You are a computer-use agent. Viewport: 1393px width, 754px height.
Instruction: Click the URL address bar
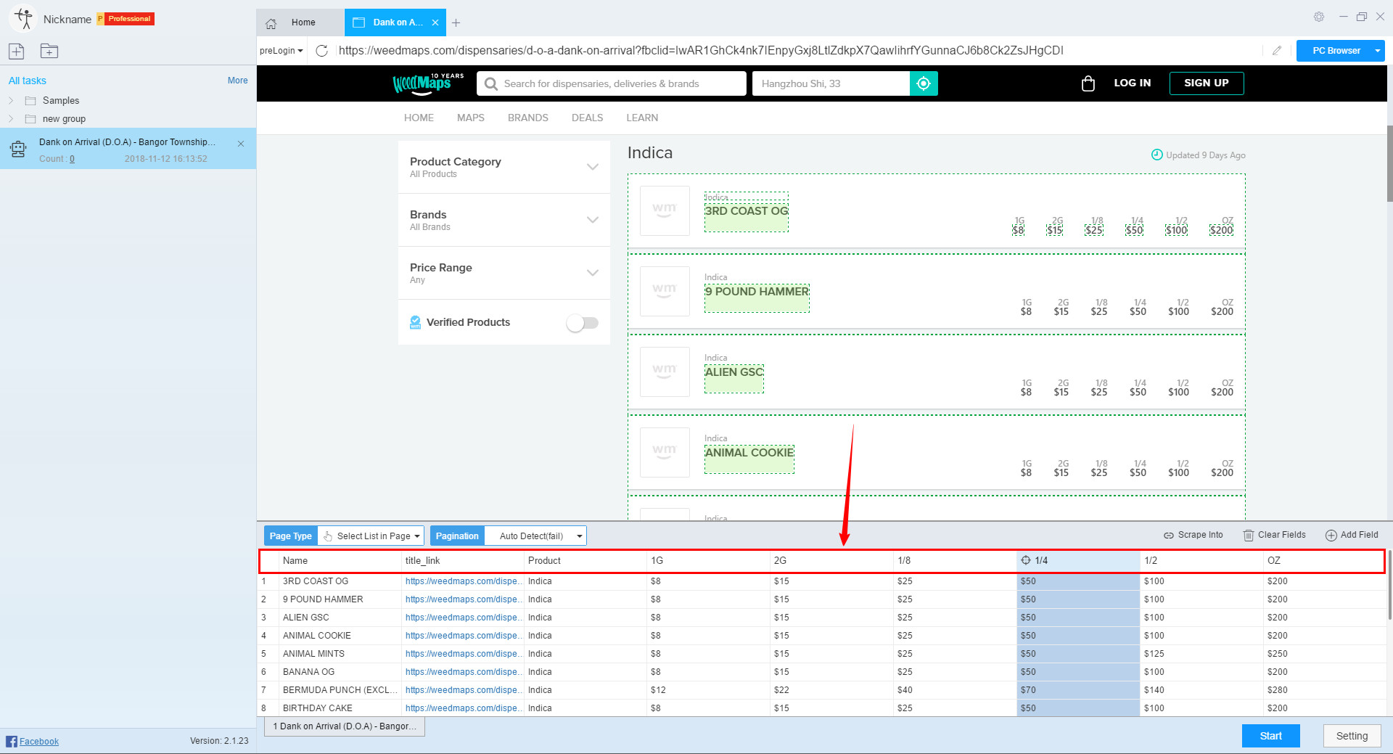[798, 51]
